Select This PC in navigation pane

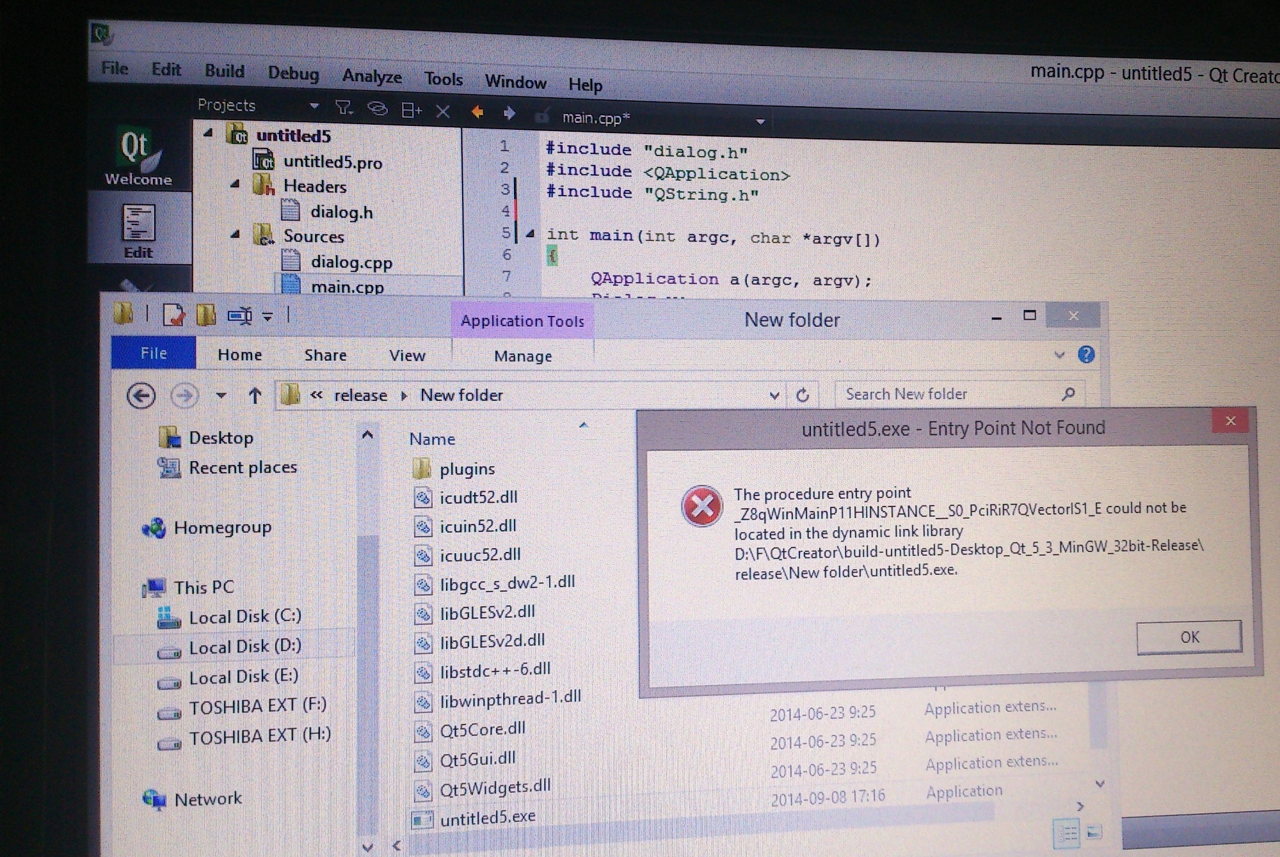[x=204, y=587]
